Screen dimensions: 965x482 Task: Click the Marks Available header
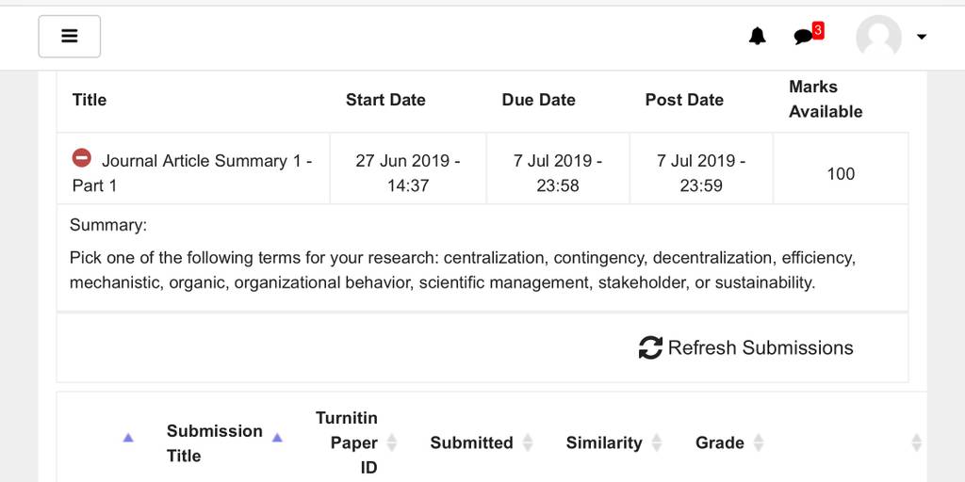[x=826, y=99]
